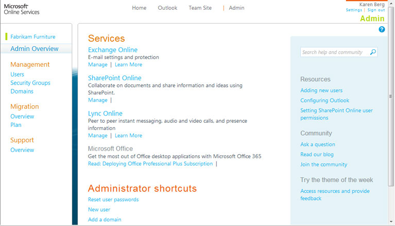This screenshot has height=226, width=395.
Task: Click Learn More for Lync Online
Action: click(128, 136)
